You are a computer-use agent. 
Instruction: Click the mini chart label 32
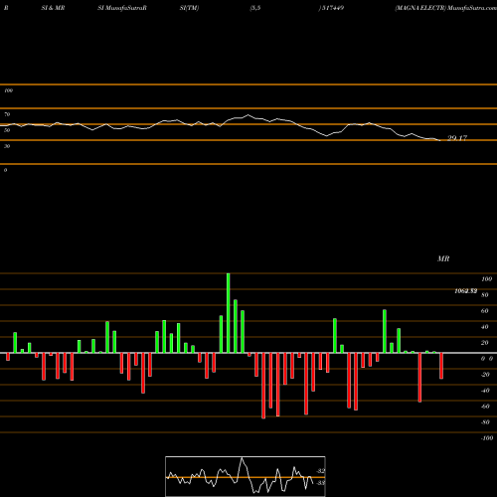[321, 471]
